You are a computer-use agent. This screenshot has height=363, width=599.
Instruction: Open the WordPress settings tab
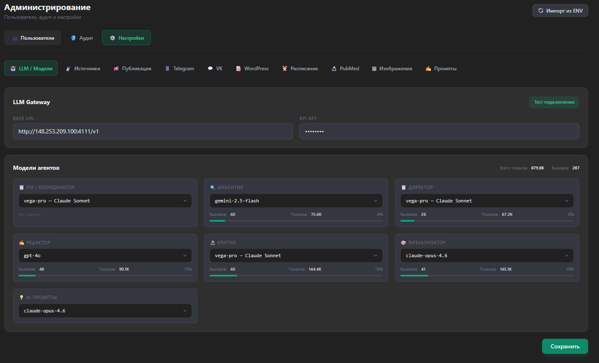pos(252,69)
